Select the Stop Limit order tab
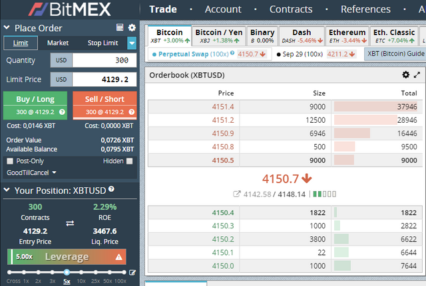Viewport: 426px width, 286px height. click(103, 42)
